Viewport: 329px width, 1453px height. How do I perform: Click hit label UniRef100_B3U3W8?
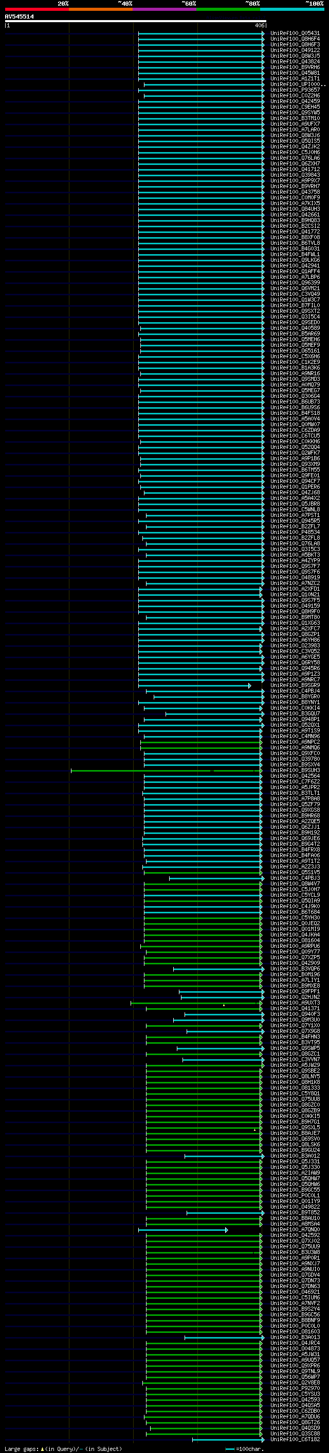point(295,1252)
